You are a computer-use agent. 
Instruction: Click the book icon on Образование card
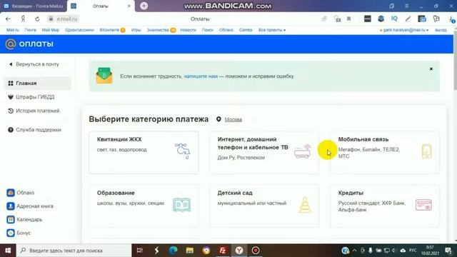(x=182, y=205)
